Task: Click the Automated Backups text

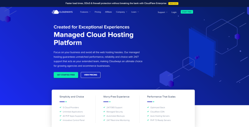Action: pos(115,116)
